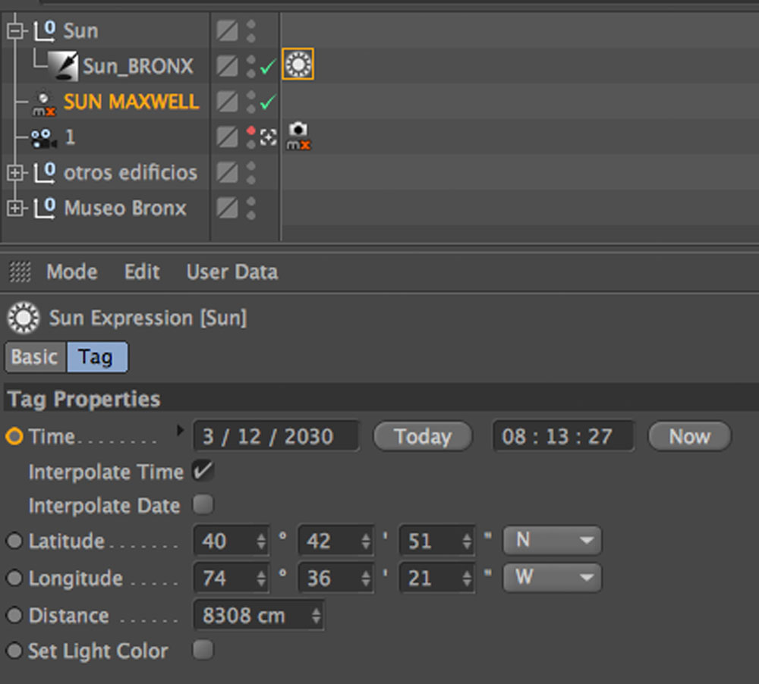Click the Sun Expression icon in the attributes header
Screen dimensions: 759x684
coord(24,318)
